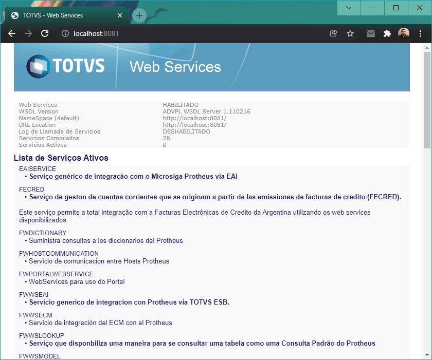Click the 'HABILITADO' status value

181,105
